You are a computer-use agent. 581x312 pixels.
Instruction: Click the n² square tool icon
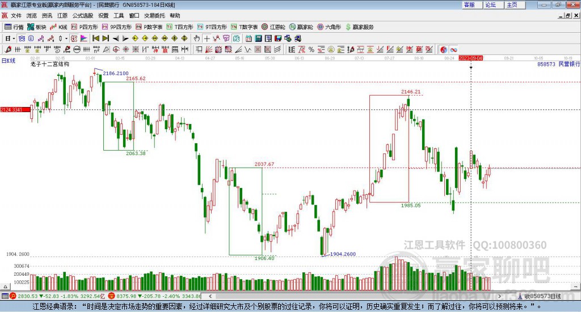(x=96, y=49)
